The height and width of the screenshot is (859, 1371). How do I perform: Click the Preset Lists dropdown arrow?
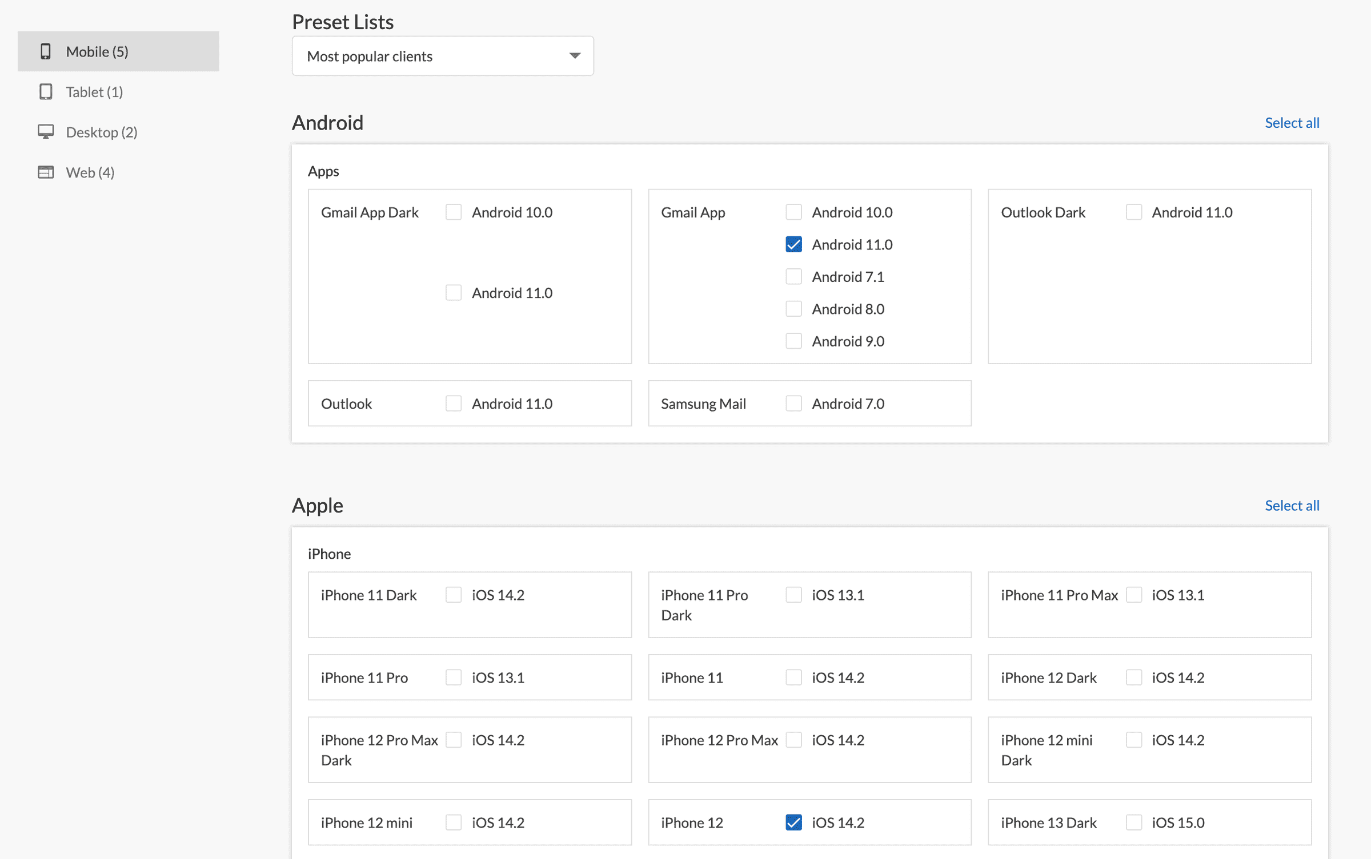pyautogui.click(x=575, y=56)
